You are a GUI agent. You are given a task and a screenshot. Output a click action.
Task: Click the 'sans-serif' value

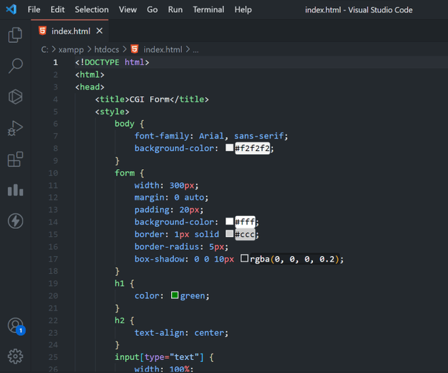[259, 136]
